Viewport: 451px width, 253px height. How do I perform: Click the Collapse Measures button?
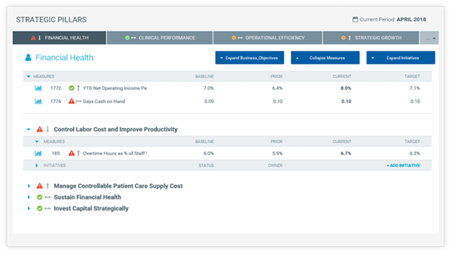tap(325, 58)
